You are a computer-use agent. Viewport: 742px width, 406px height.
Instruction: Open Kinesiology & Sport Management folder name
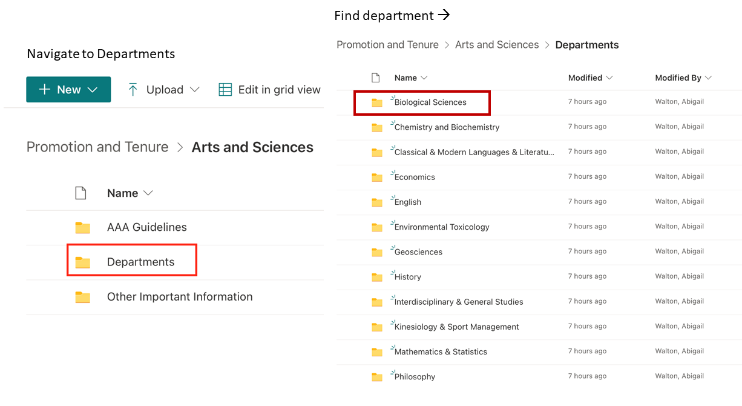456,327
